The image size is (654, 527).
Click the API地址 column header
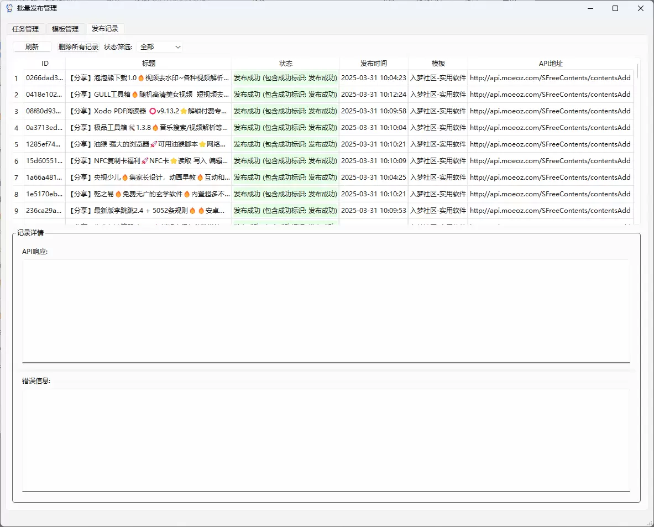(x=551, y=64)
